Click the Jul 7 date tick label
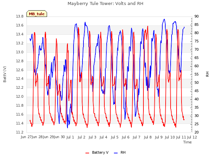 [x=136, y=137]
